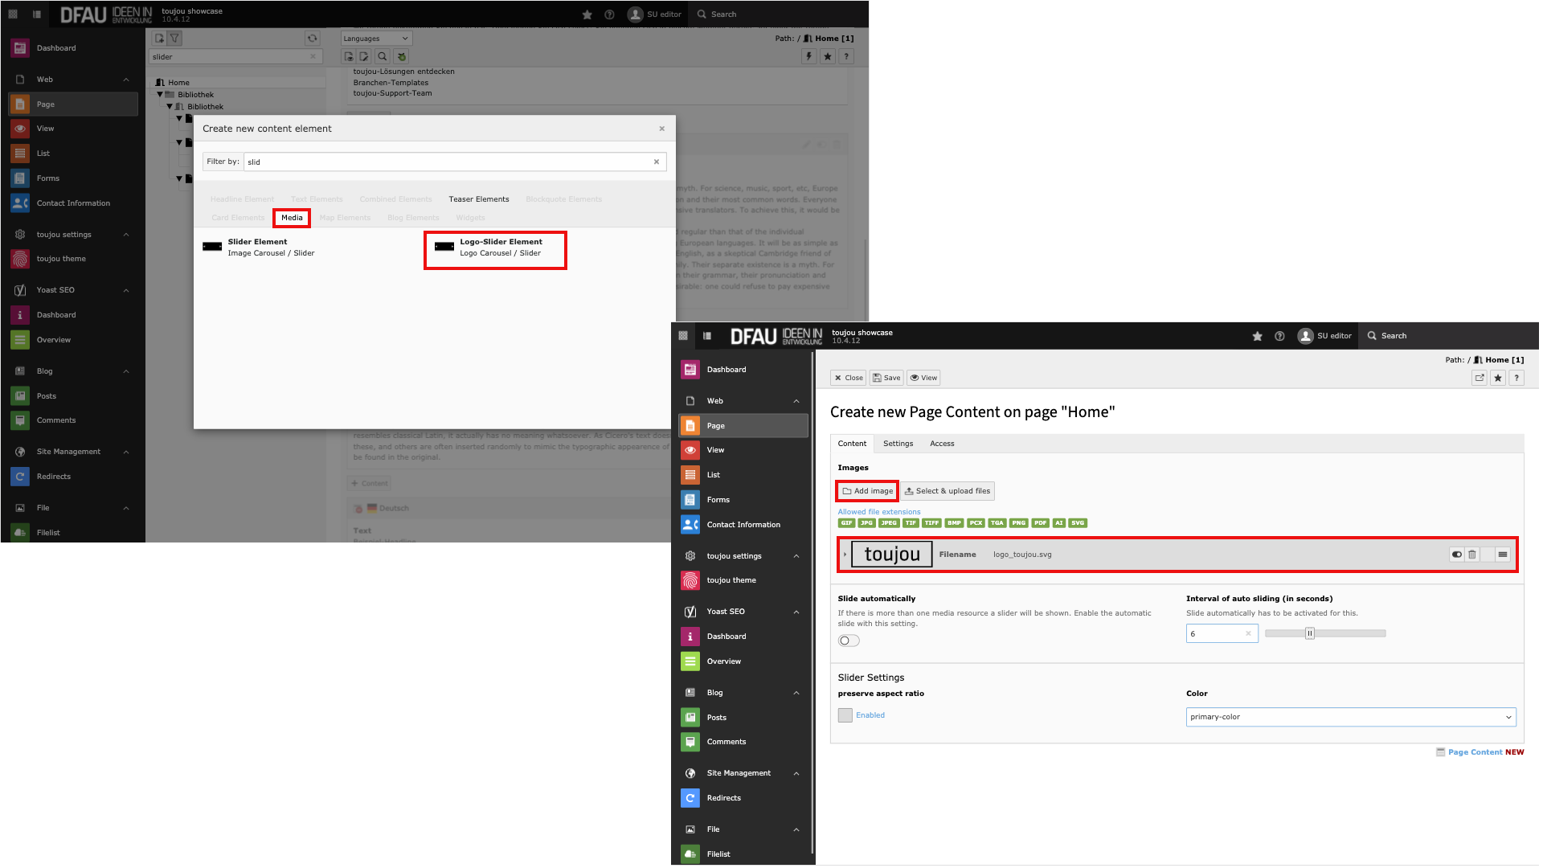Open Contact Information module in right sidebar
Image resolution: width=1543 pixels, height=868 pixels.
(x=743, y=525)
